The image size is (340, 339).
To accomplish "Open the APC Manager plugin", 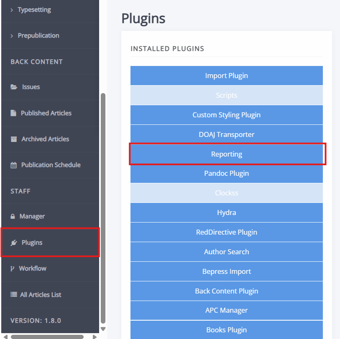I will [x=226, y=311].
